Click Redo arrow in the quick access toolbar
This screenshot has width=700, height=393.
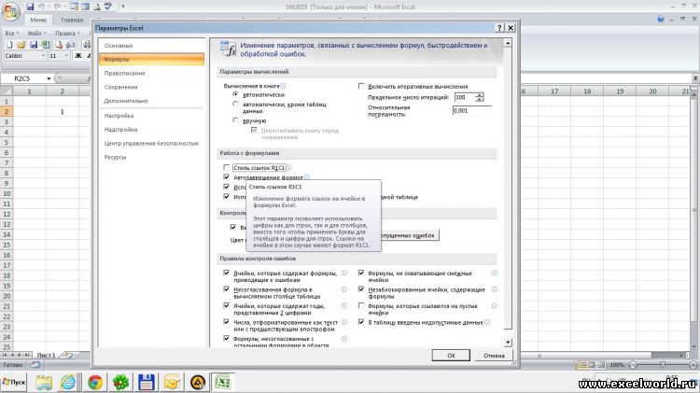coord(57,7)
